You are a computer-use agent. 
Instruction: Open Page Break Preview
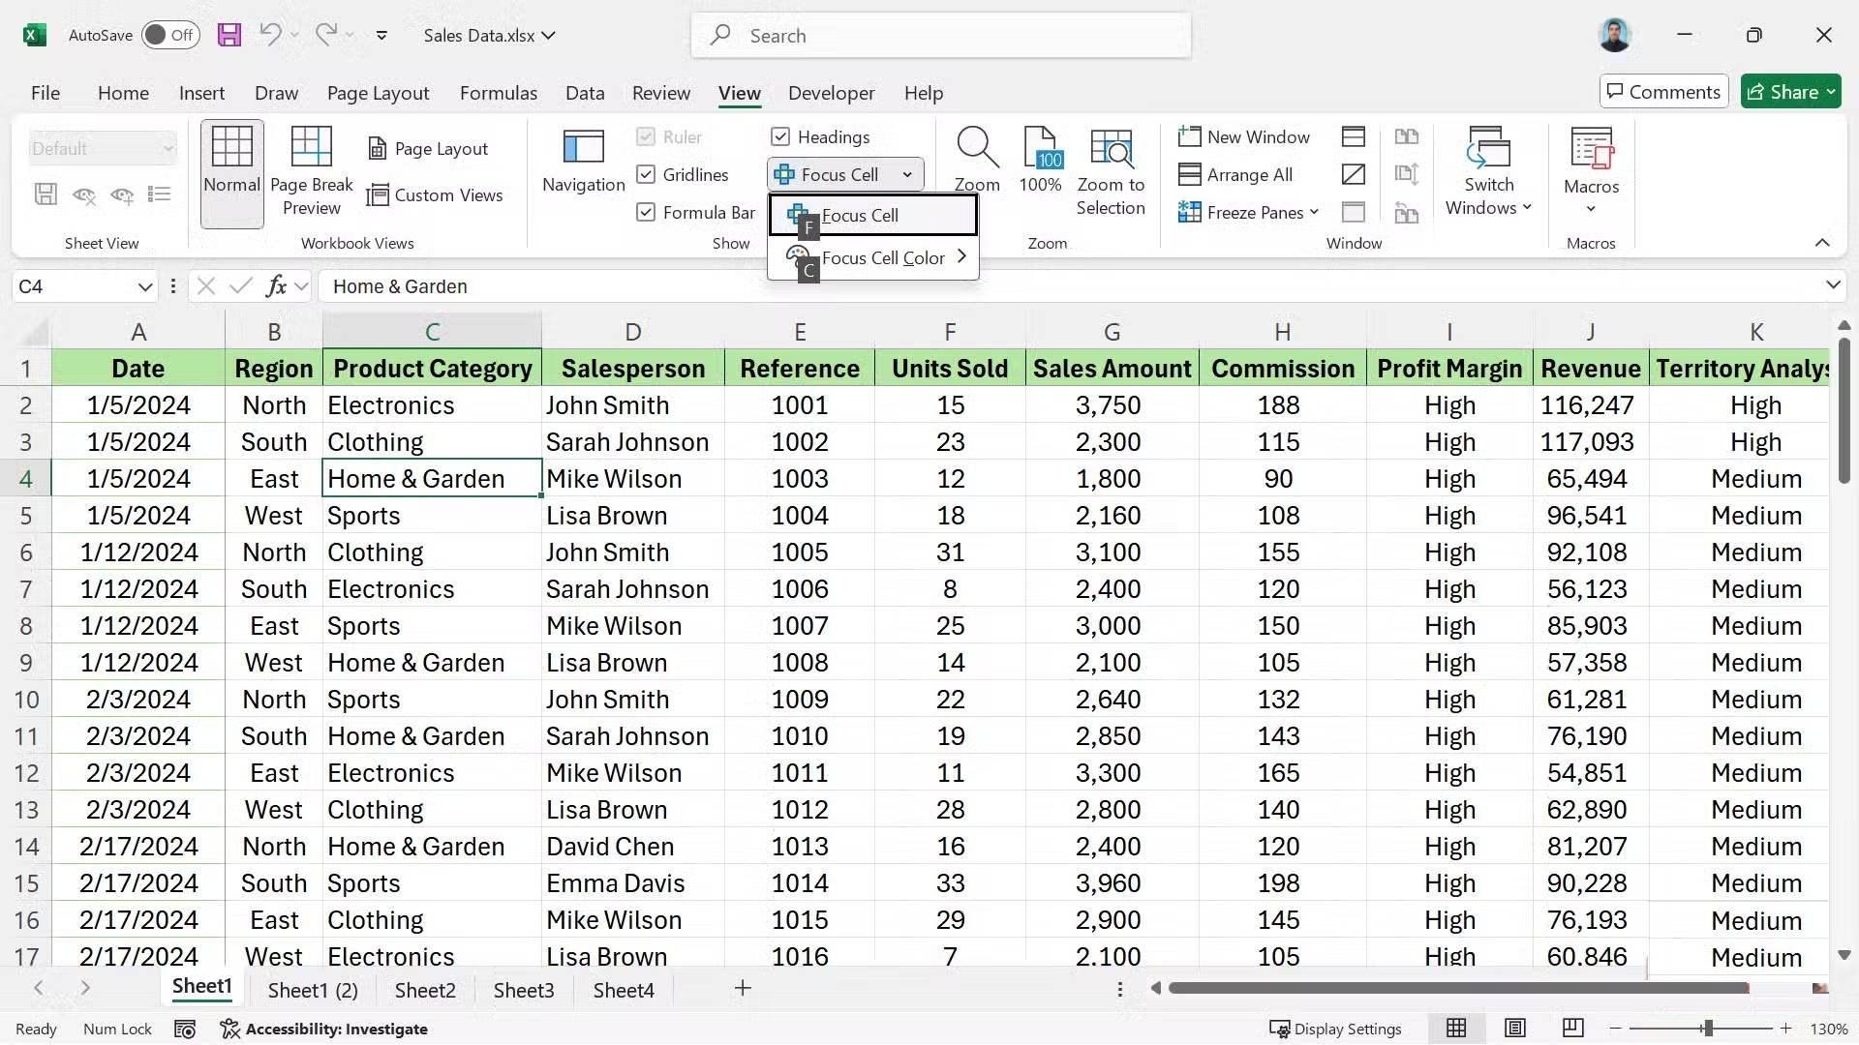pyautogui.click(x=311, y=169)
